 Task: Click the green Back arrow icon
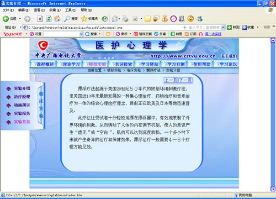6,19
